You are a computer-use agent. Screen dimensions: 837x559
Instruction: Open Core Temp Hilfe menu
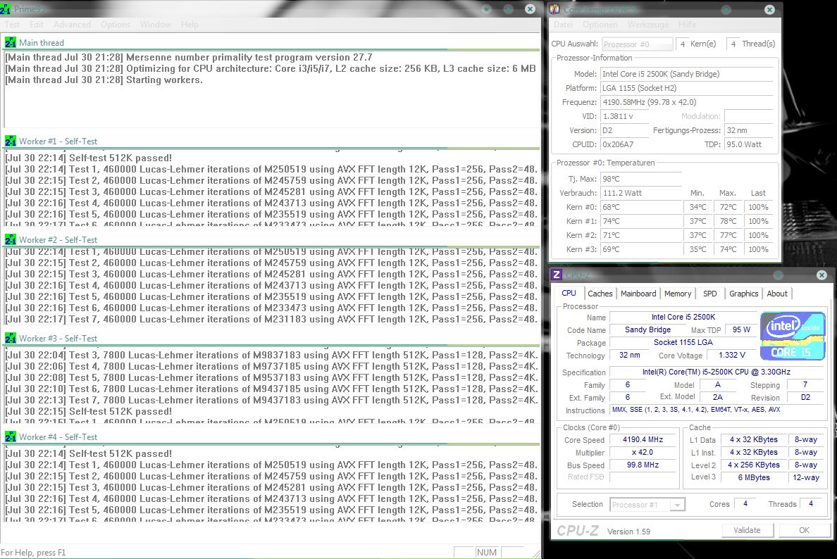(x=687, y=25)
